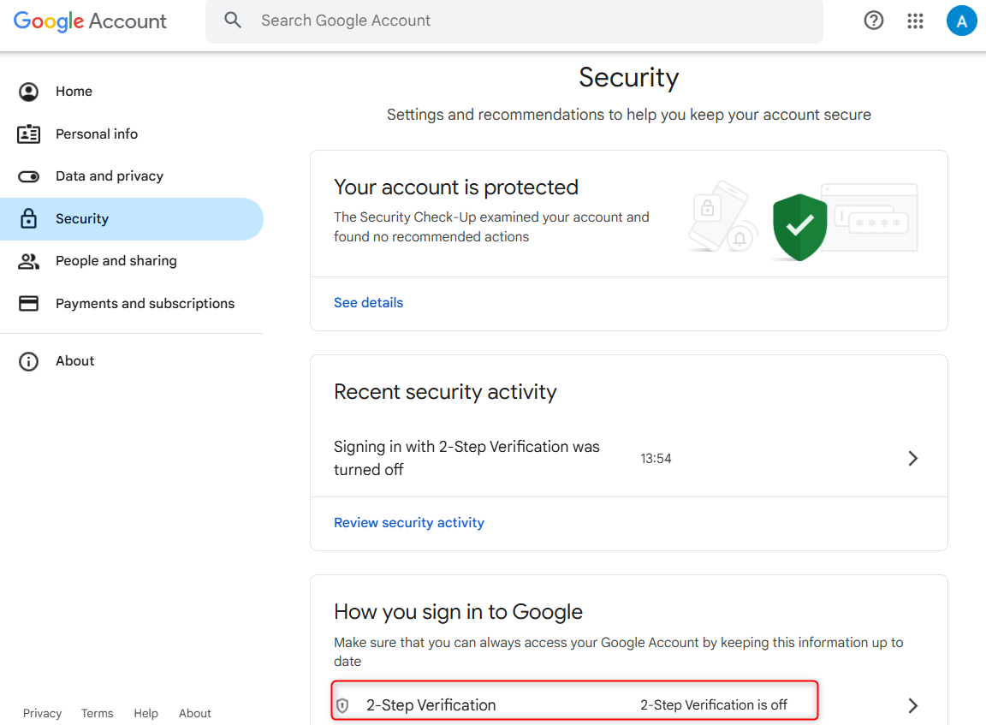The image size is (986, 725).
Task: Go to Payments and subscriptions section
Action: click(x=145, y=304)
